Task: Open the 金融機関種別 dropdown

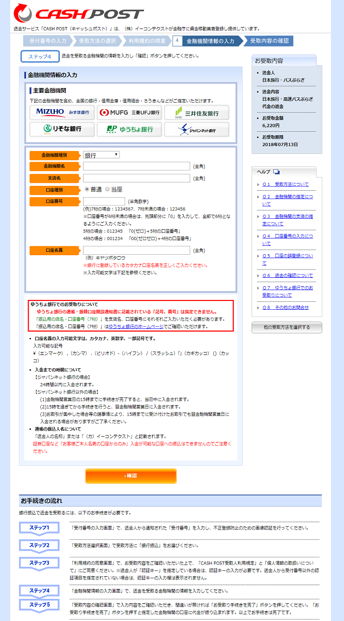Action: pyautogui.click(x=101, y=155)
